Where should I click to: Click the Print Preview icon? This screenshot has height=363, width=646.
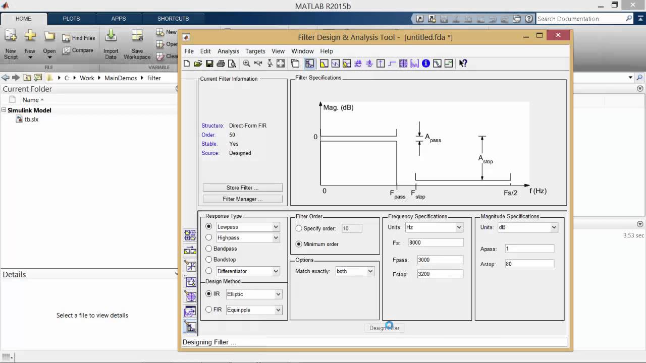232,64
